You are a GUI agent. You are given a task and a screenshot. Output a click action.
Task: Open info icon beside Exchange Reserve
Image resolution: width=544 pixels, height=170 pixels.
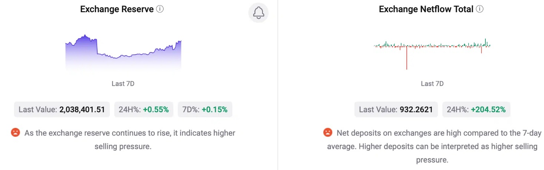coord(160,9)
